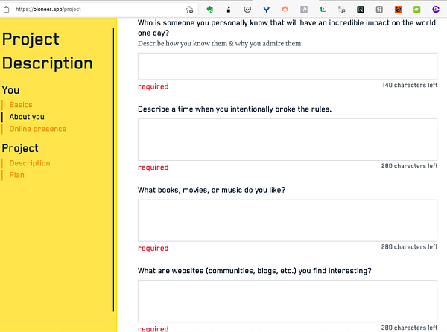Screen dimensions: 447x332
Task: Go to Basics section in sidebar
Action: (x=21, y=105)
